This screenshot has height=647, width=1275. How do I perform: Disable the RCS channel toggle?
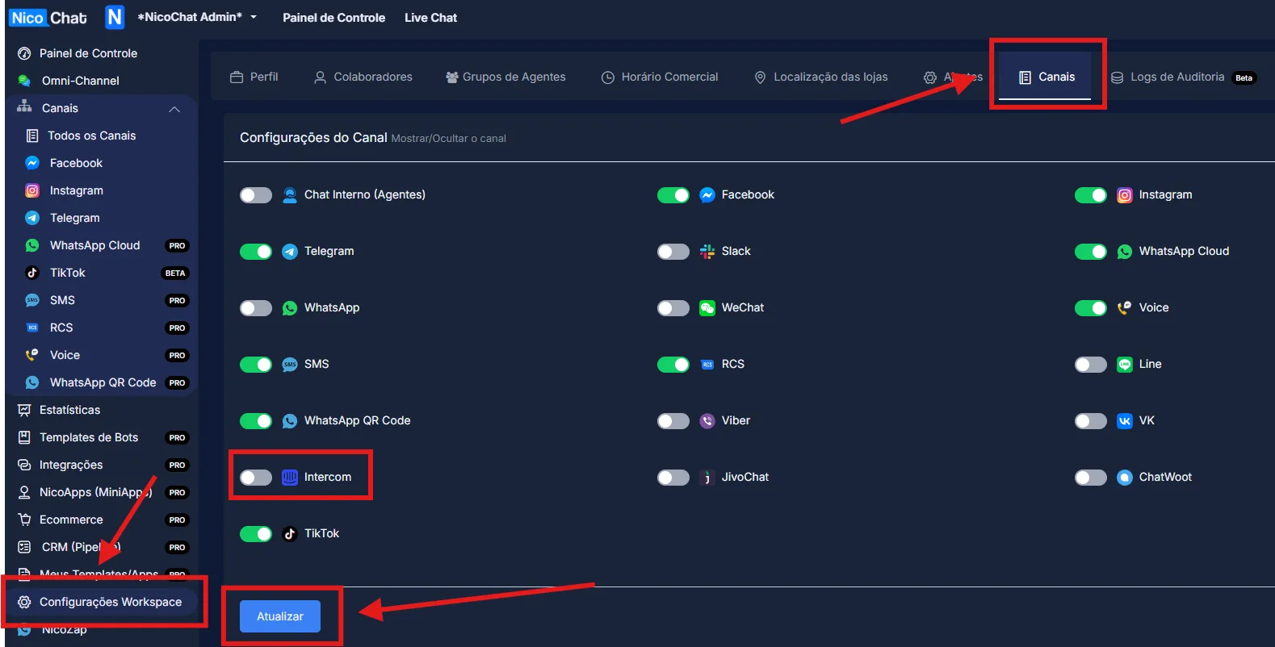(x=673, y=365)
